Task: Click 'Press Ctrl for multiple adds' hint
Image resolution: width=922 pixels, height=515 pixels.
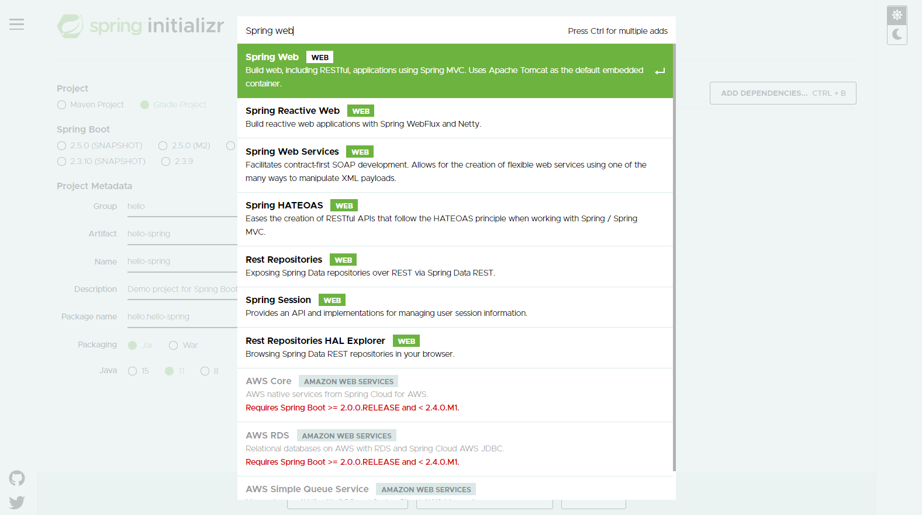Action: point(617,31)
